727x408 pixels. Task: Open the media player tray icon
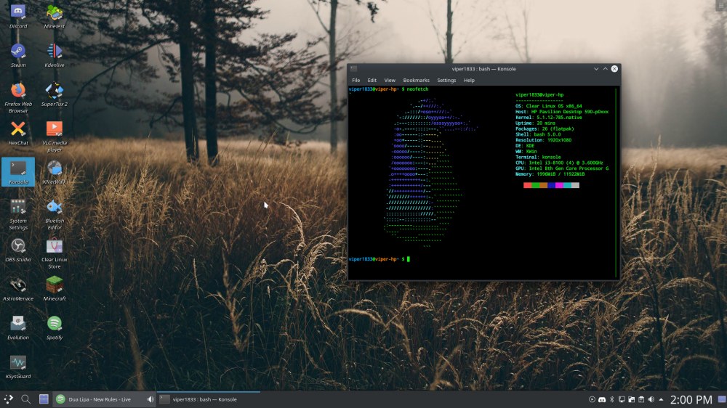pos(592,399)
